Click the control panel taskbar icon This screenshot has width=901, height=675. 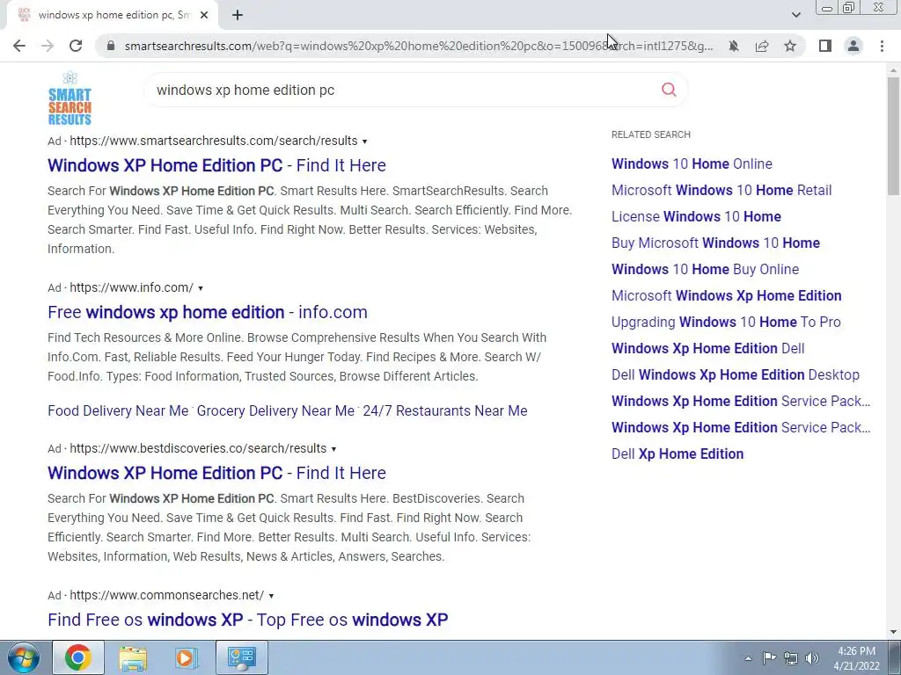coord(241,657)
